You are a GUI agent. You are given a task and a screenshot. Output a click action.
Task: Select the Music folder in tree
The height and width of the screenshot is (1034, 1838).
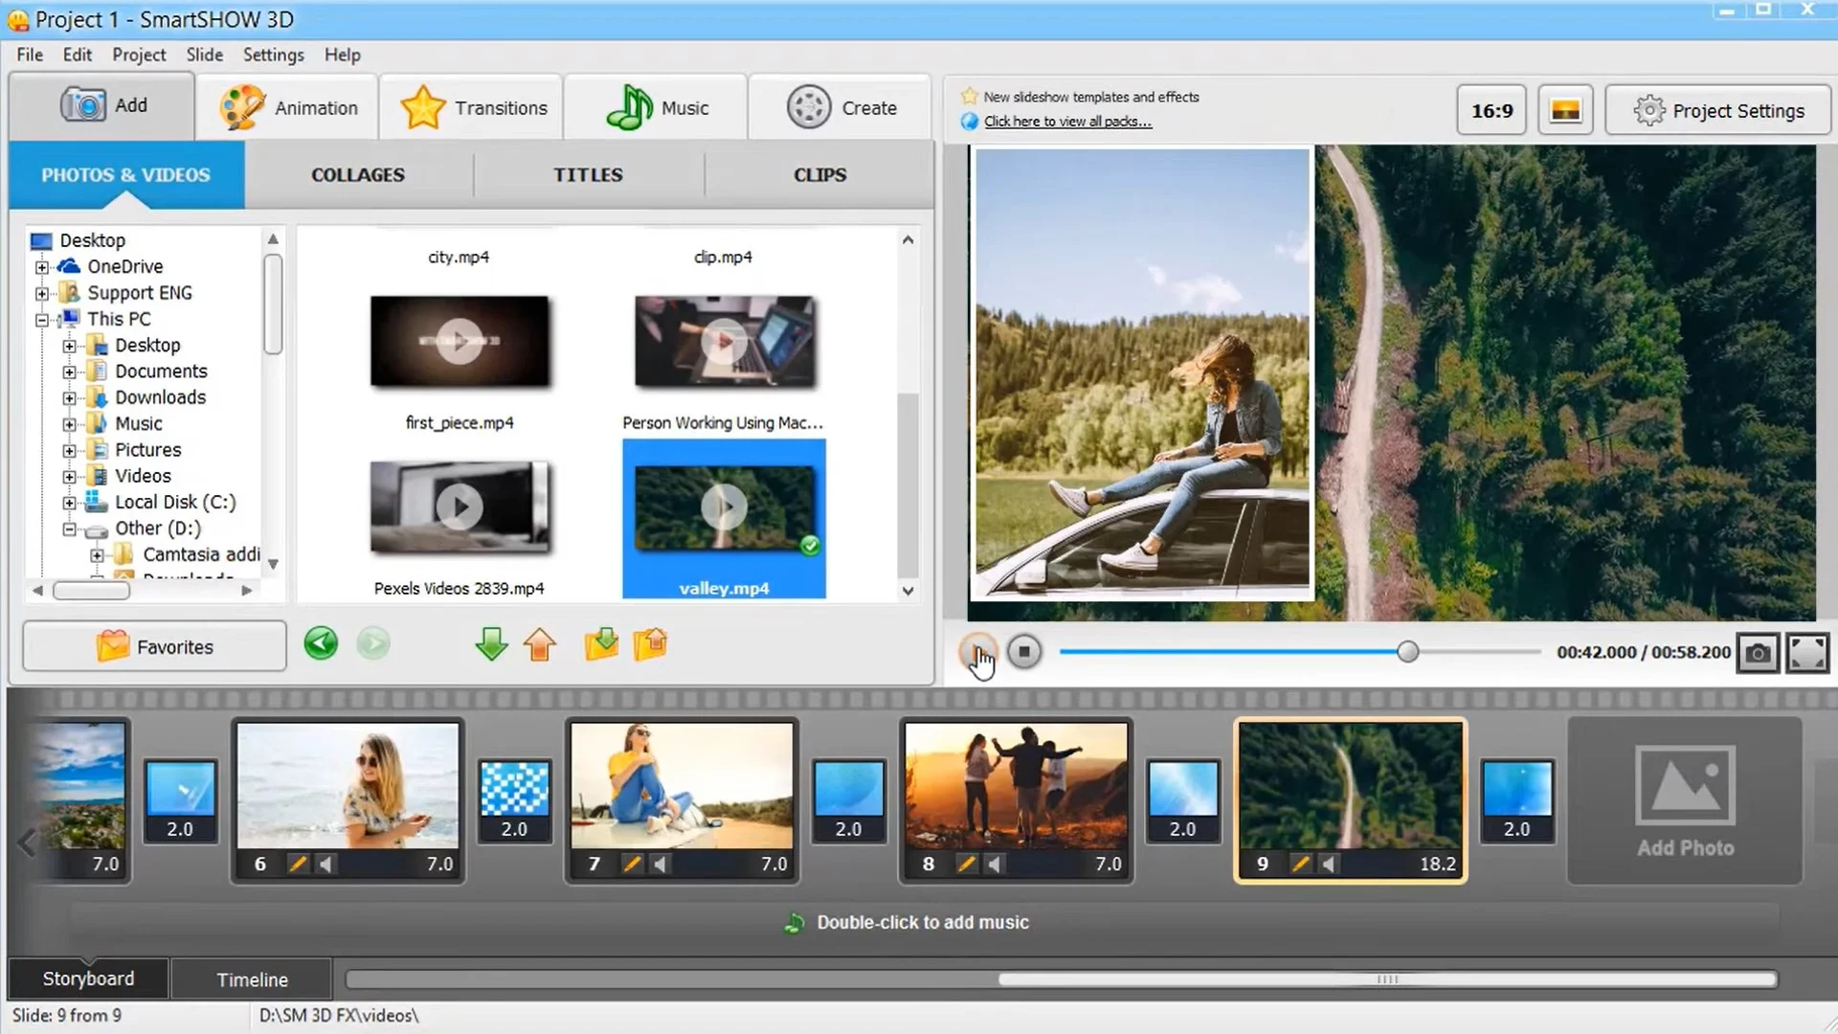click(138, 423)
